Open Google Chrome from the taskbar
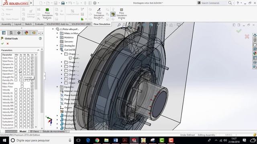This screenshot has width=257, height=144. (97, 140)
